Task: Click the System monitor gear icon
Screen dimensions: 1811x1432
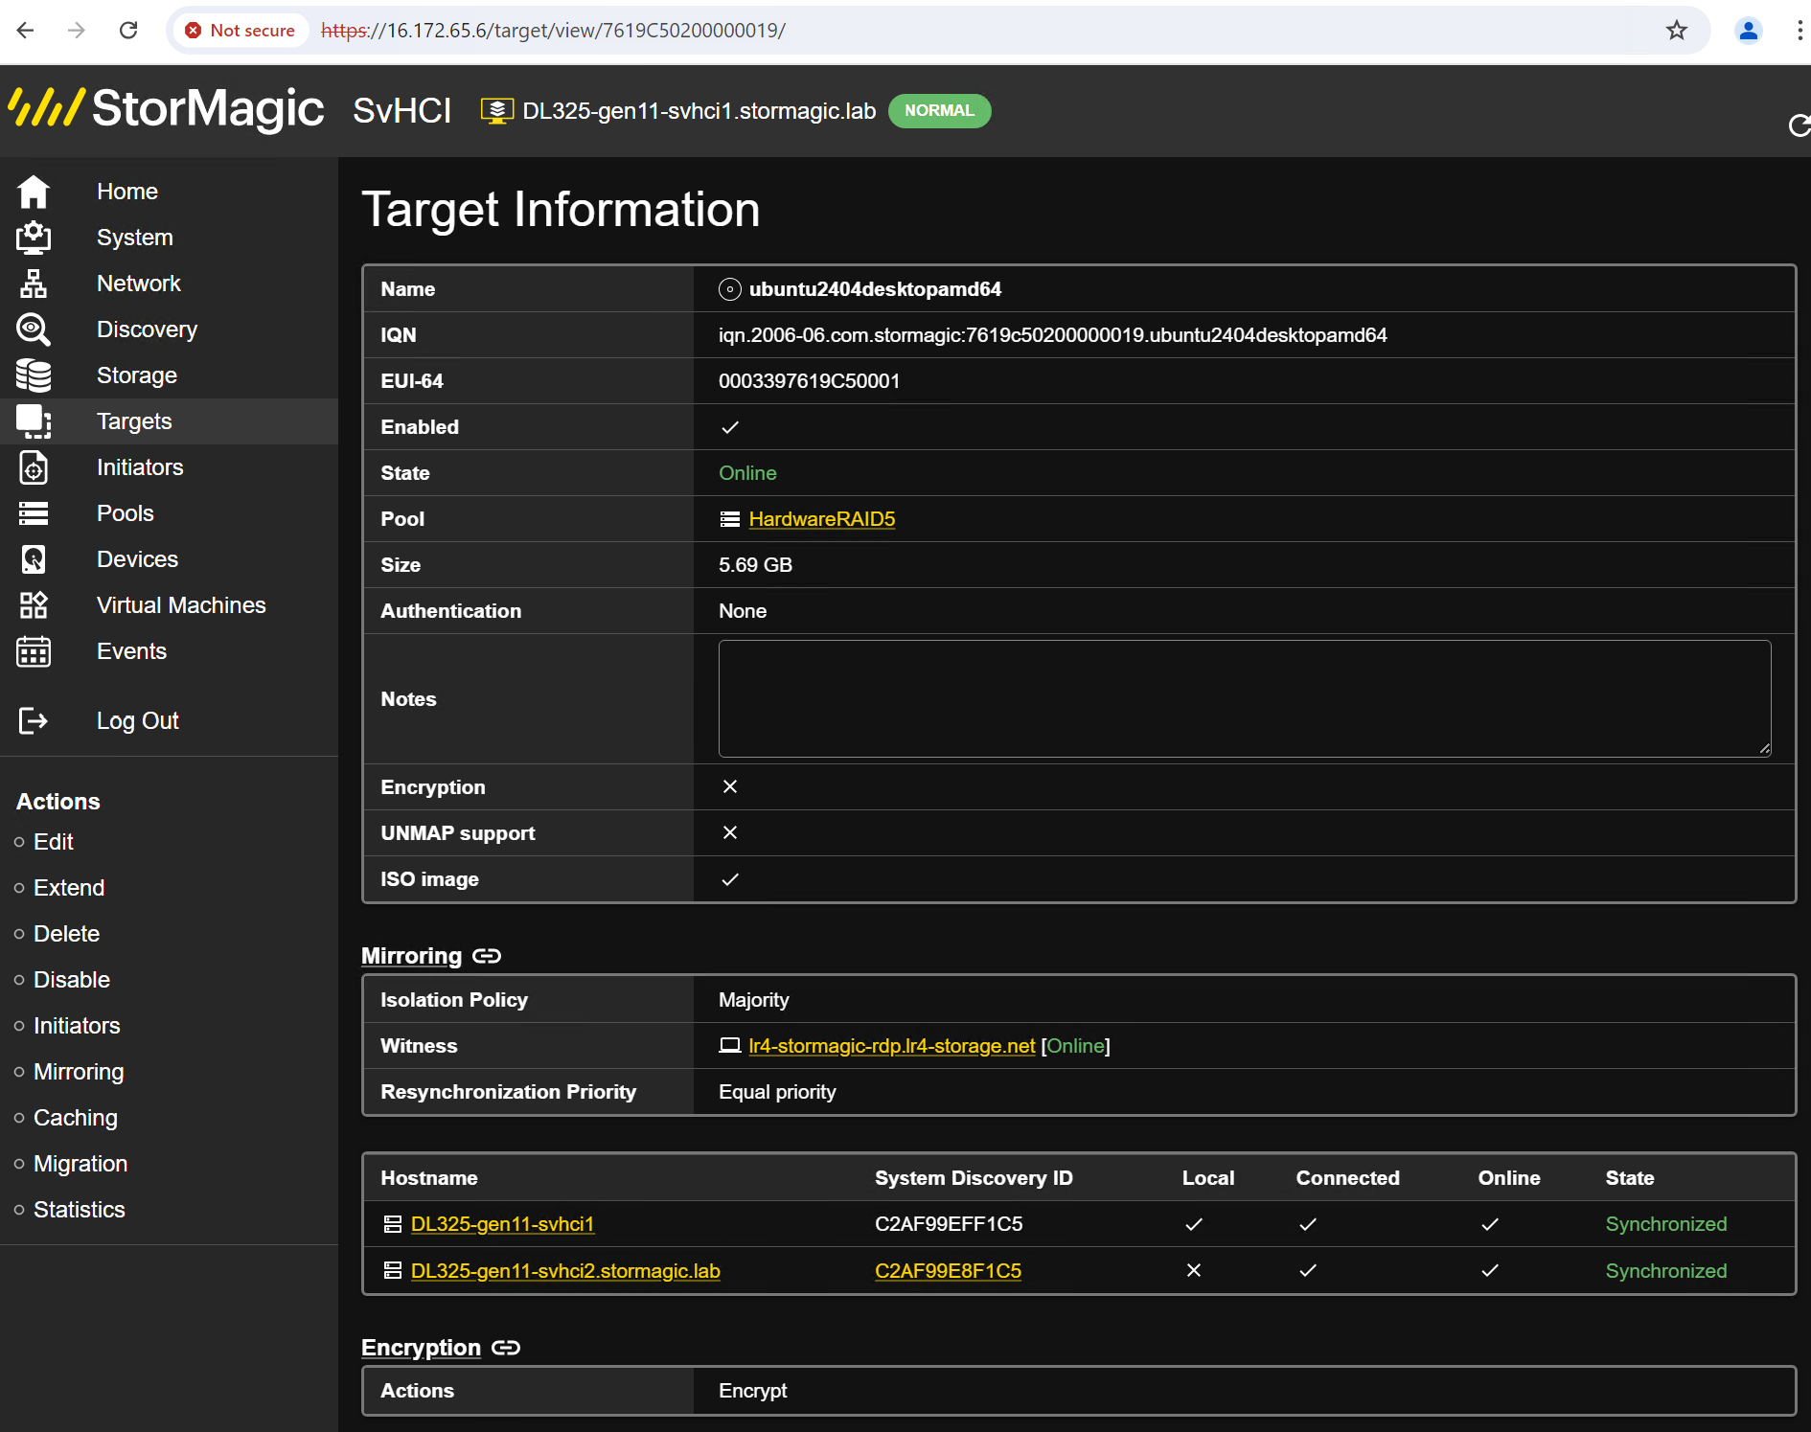Action: (34, 238)
